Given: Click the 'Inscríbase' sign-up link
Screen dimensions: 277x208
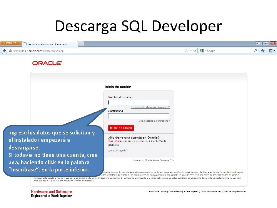Looking at the screenshot, I should pyautogui.click(x=115, y=141).
